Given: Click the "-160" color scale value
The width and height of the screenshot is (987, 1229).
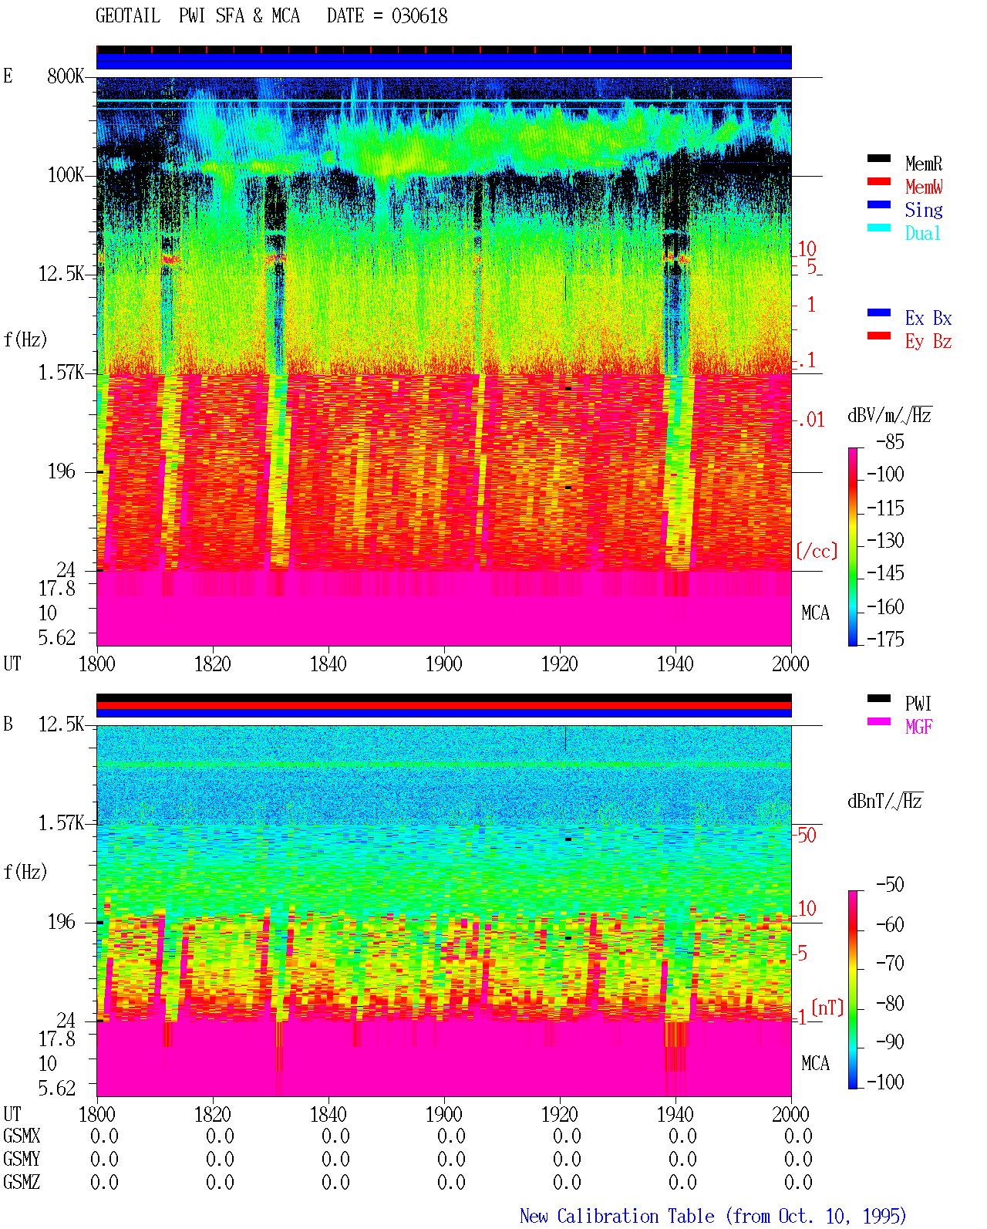Looking at the screenshot, I should (885, 606).
